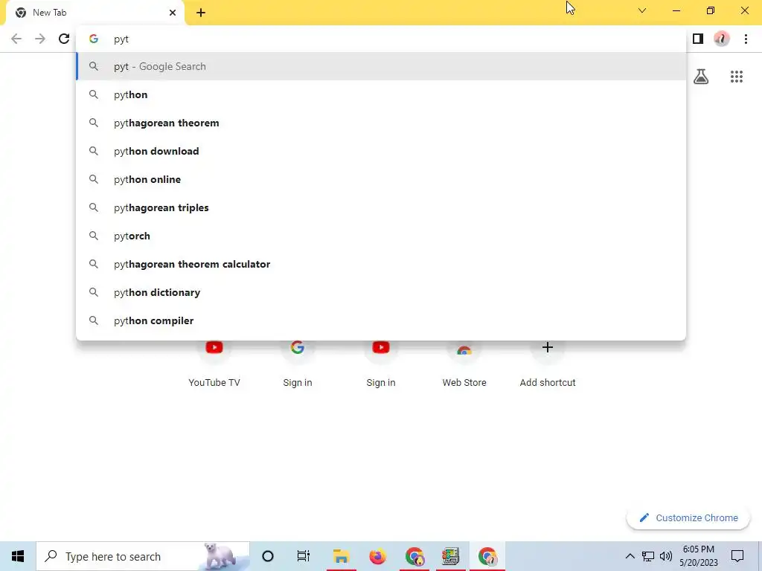Open the profile avatar menu
762x571 pixels.
pyautogui.click(x=722, y=39)
